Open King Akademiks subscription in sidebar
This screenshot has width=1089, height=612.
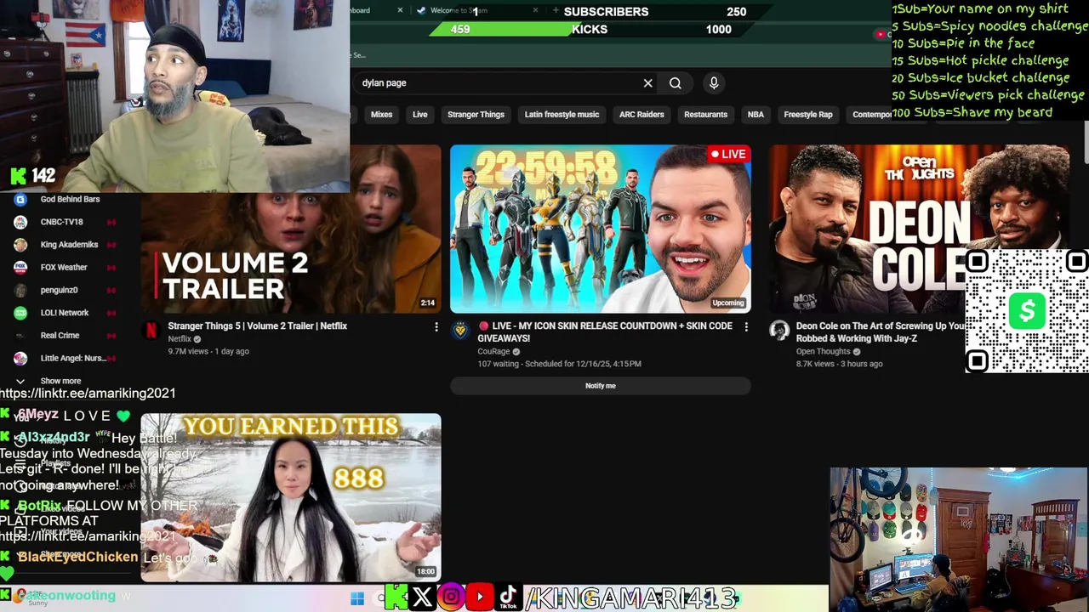click(x=69, y=245)
